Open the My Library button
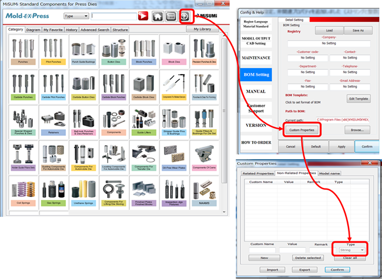 pos(202,29)
